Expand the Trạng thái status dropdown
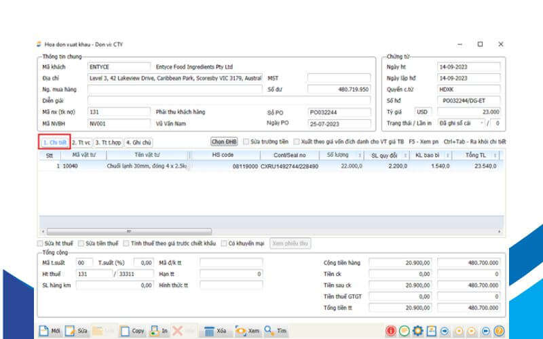543x339 pixels. pos(482,123)
